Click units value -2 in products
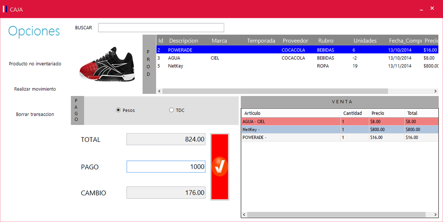Viewport: 443px width, 222px height. pos(354,58)
